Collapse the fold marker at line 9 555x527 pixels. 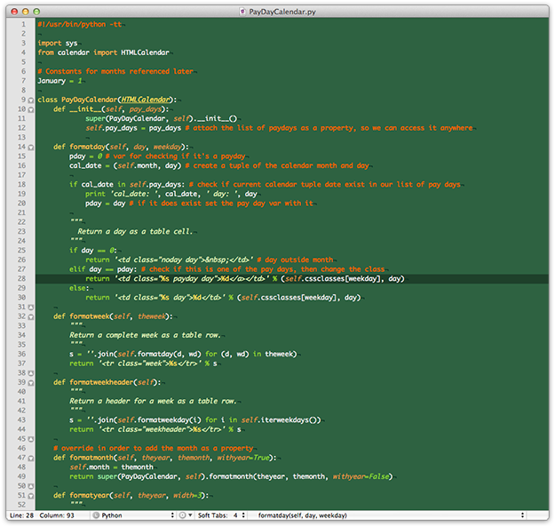pos(31,100)
